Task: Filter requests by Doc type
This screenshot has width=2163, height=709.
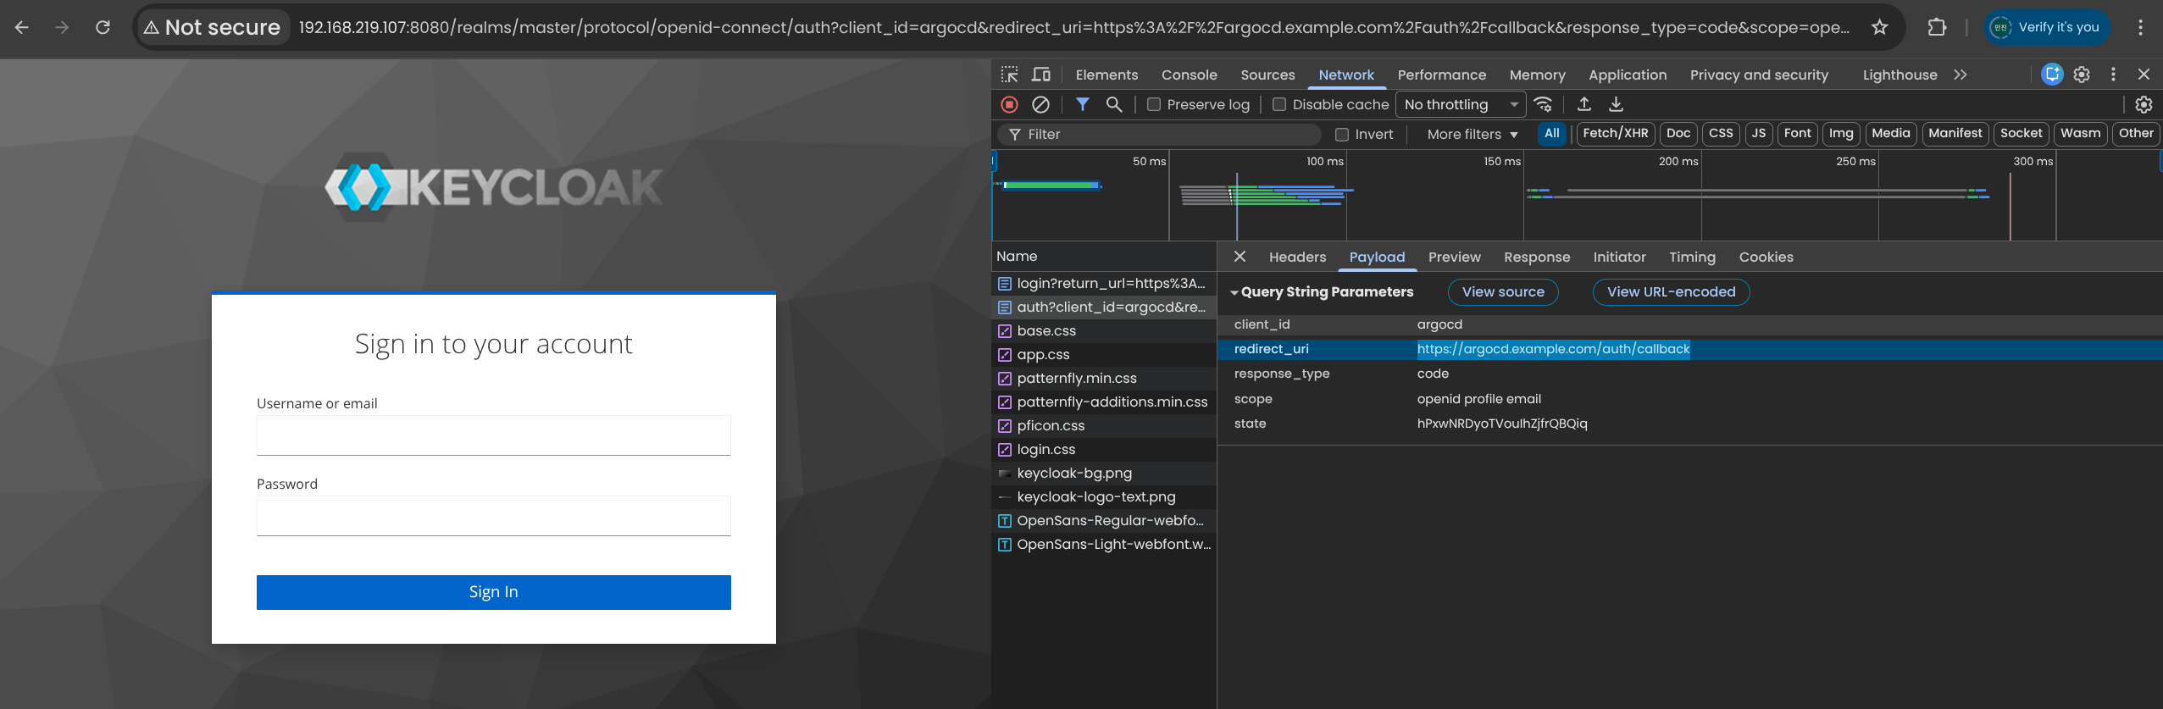Action: click(x=1678, y=133)
